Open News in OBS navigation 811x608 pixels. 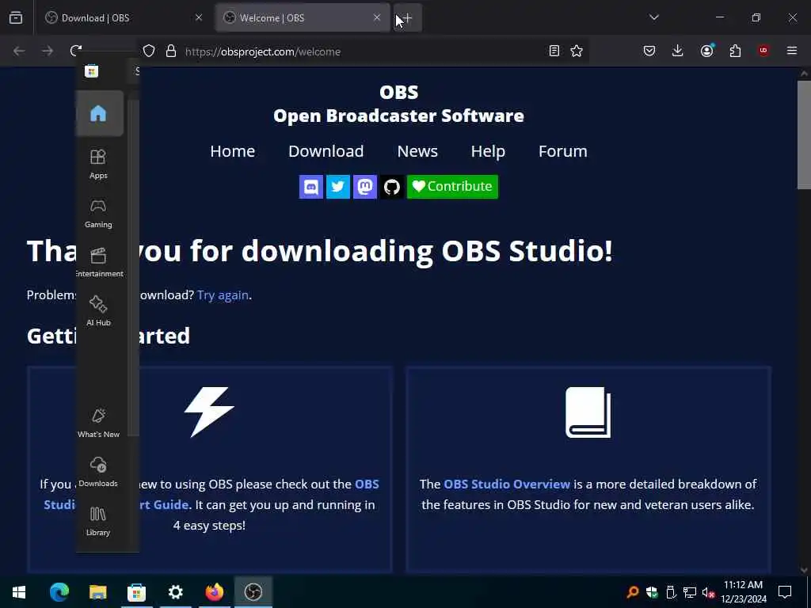417,151
